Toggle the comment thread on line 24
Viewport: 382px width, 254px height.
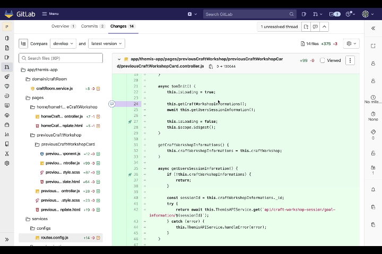[111, 104]
